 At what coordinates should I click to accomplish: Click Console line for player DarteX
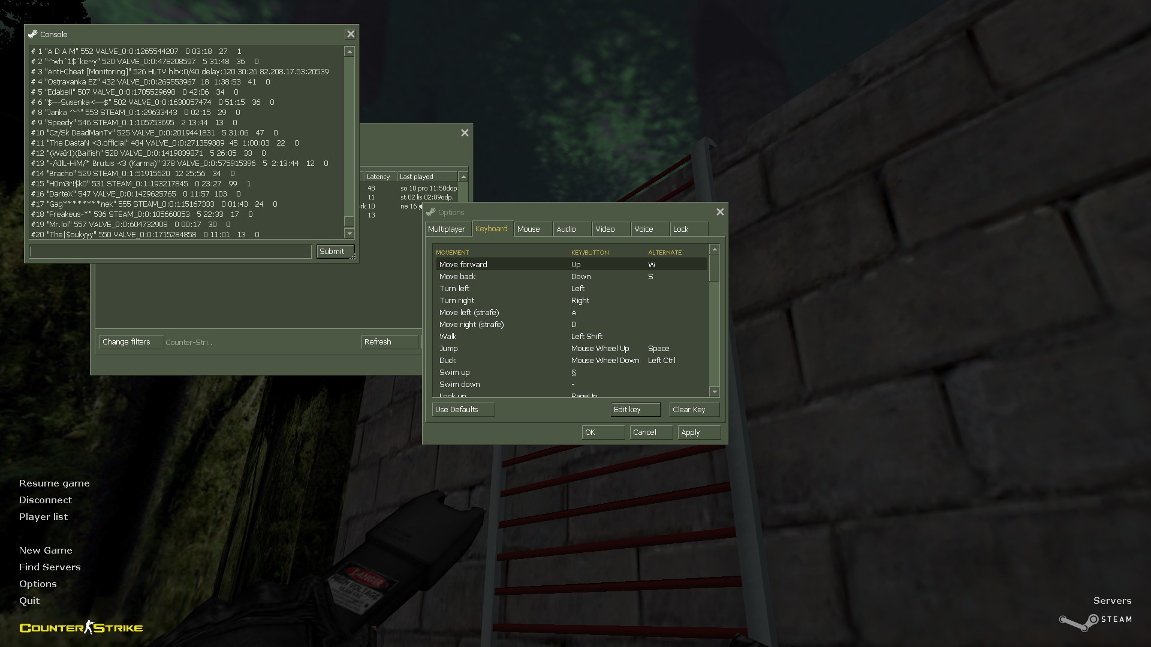click(x=136, y=194)
